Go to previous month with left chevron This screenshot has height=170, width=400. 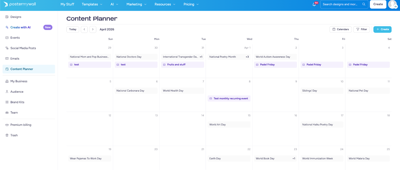point(84,29)
